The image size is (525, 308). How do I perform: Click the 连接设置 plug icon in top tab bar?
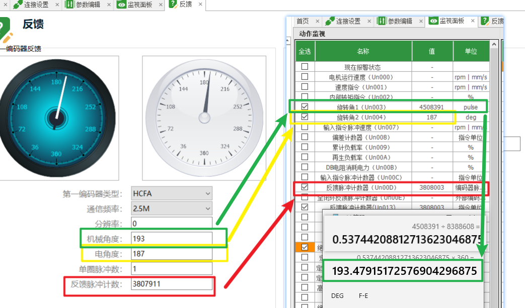pyautogui.click(x=18, y=5)
